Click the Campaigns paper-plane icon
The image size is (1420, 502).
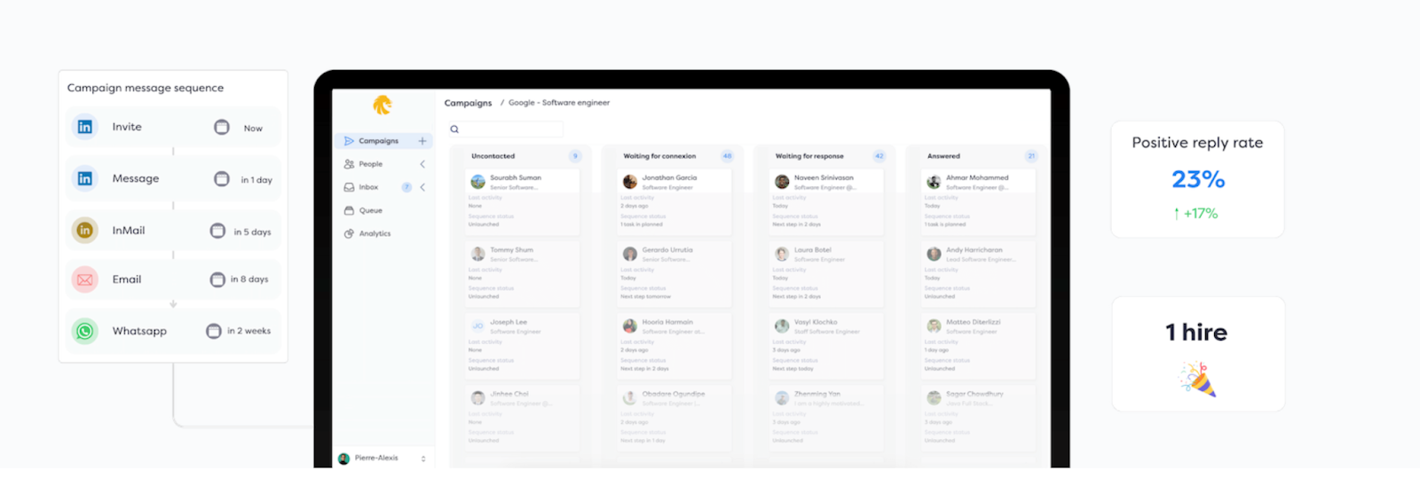click(x=349, y=141)
